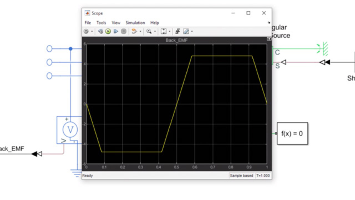Open the Scope configuration properties gear
355x200 pixels.
pos(86,31)
